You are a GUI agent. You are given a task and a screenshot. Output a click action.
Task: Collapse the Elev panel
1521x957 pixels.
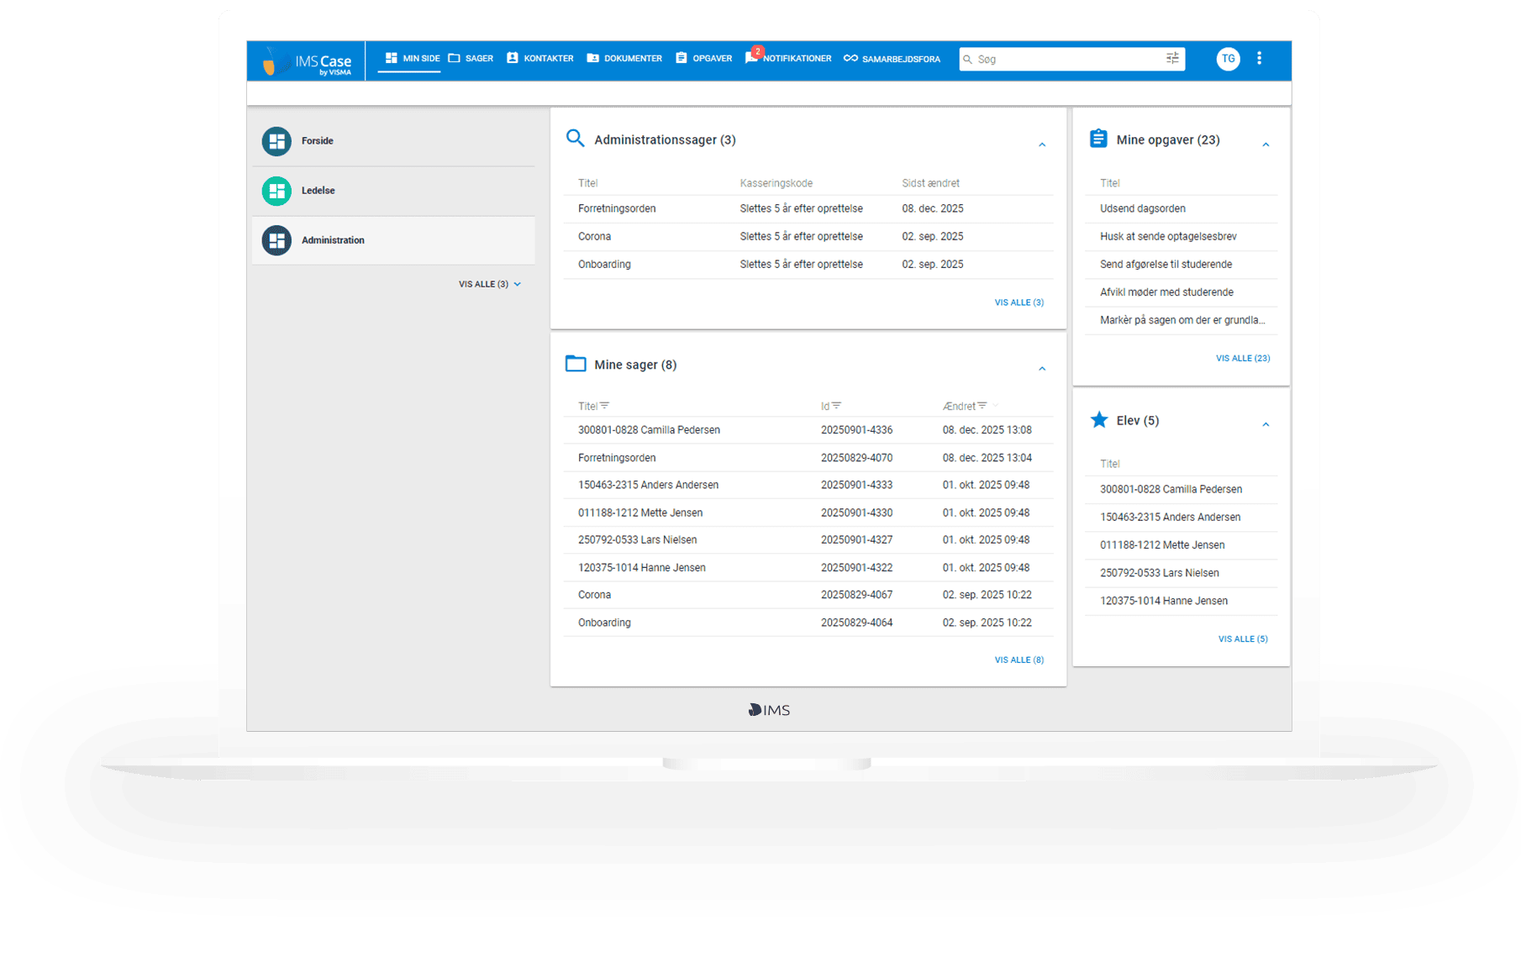(x=1266, y=424)
